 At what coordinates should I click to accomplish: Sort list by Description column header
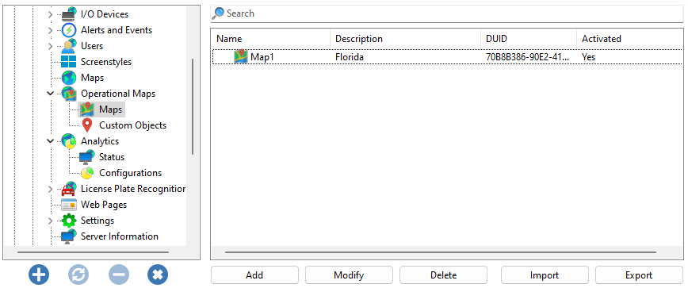point(406,39)
